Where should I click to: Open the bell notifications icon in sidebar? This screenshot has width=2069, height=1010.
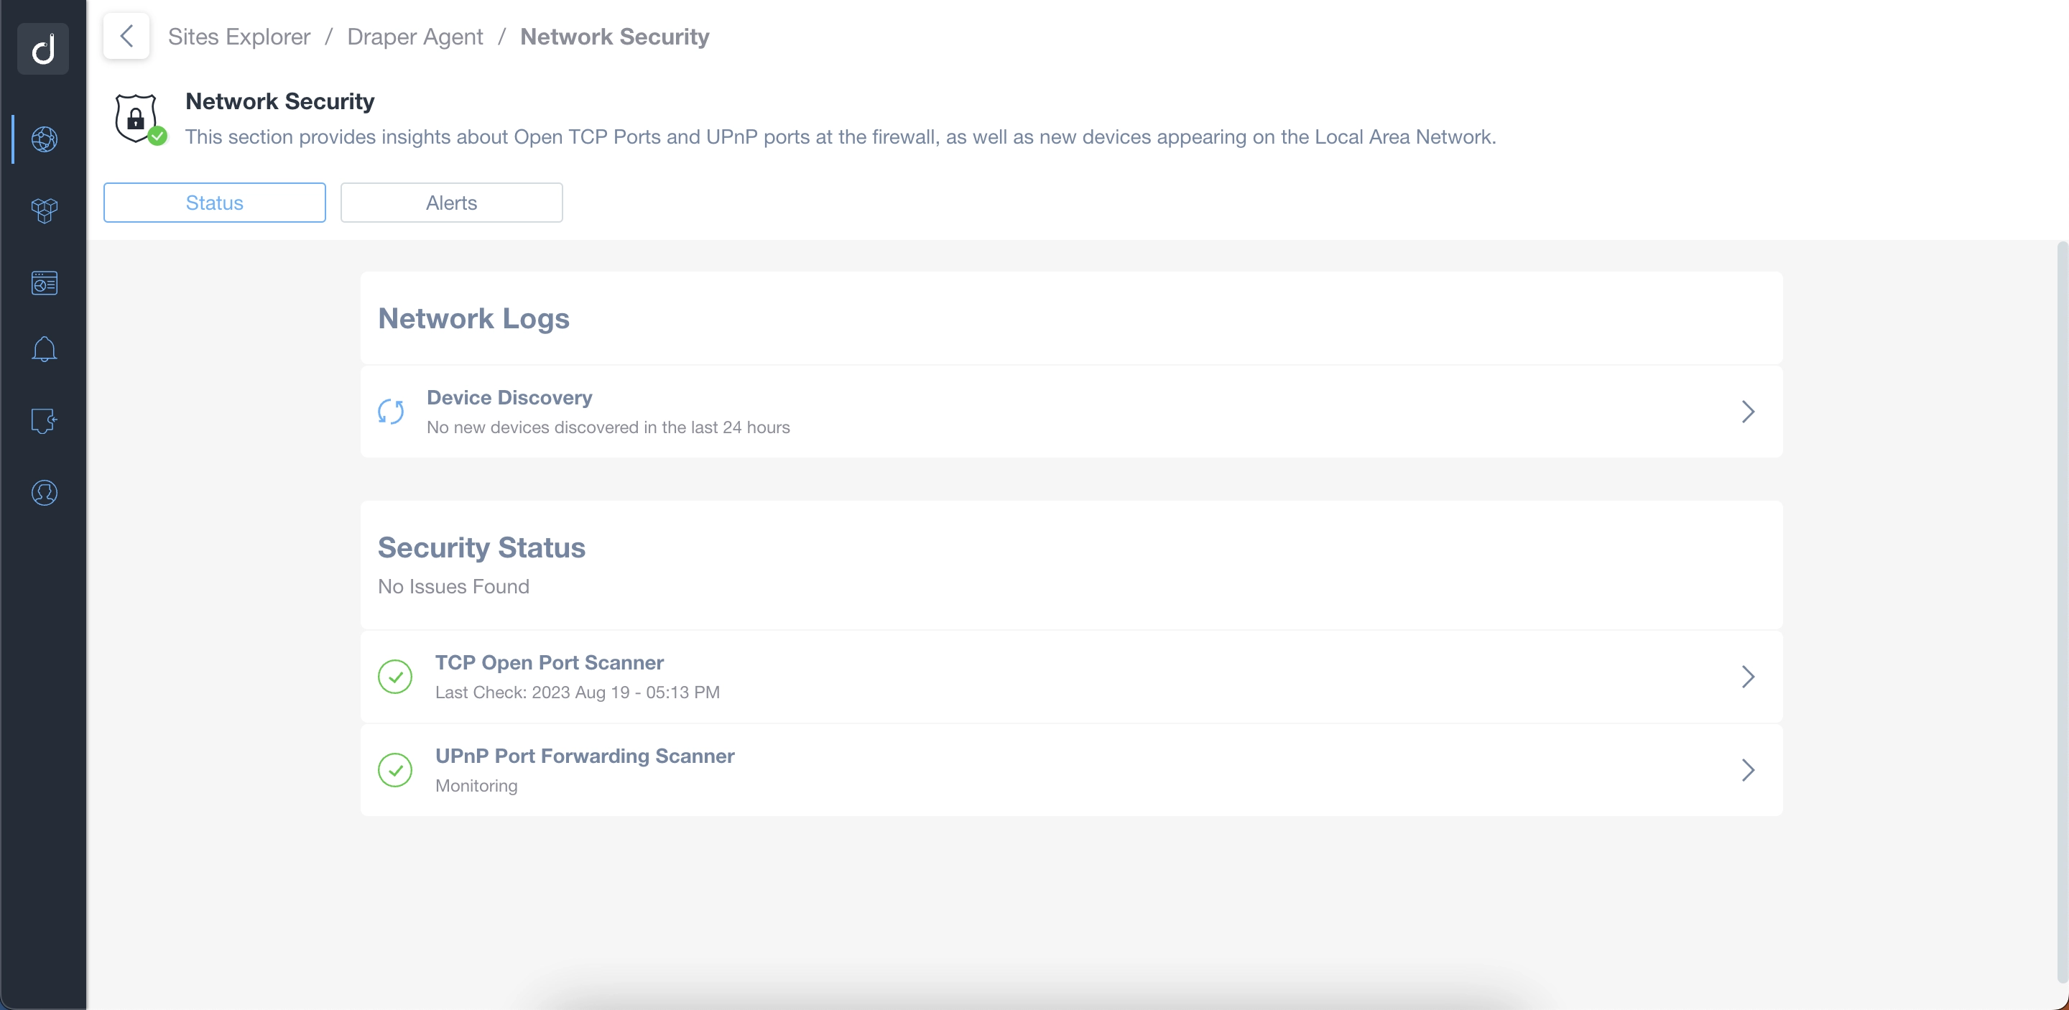(x=44, y=348)
